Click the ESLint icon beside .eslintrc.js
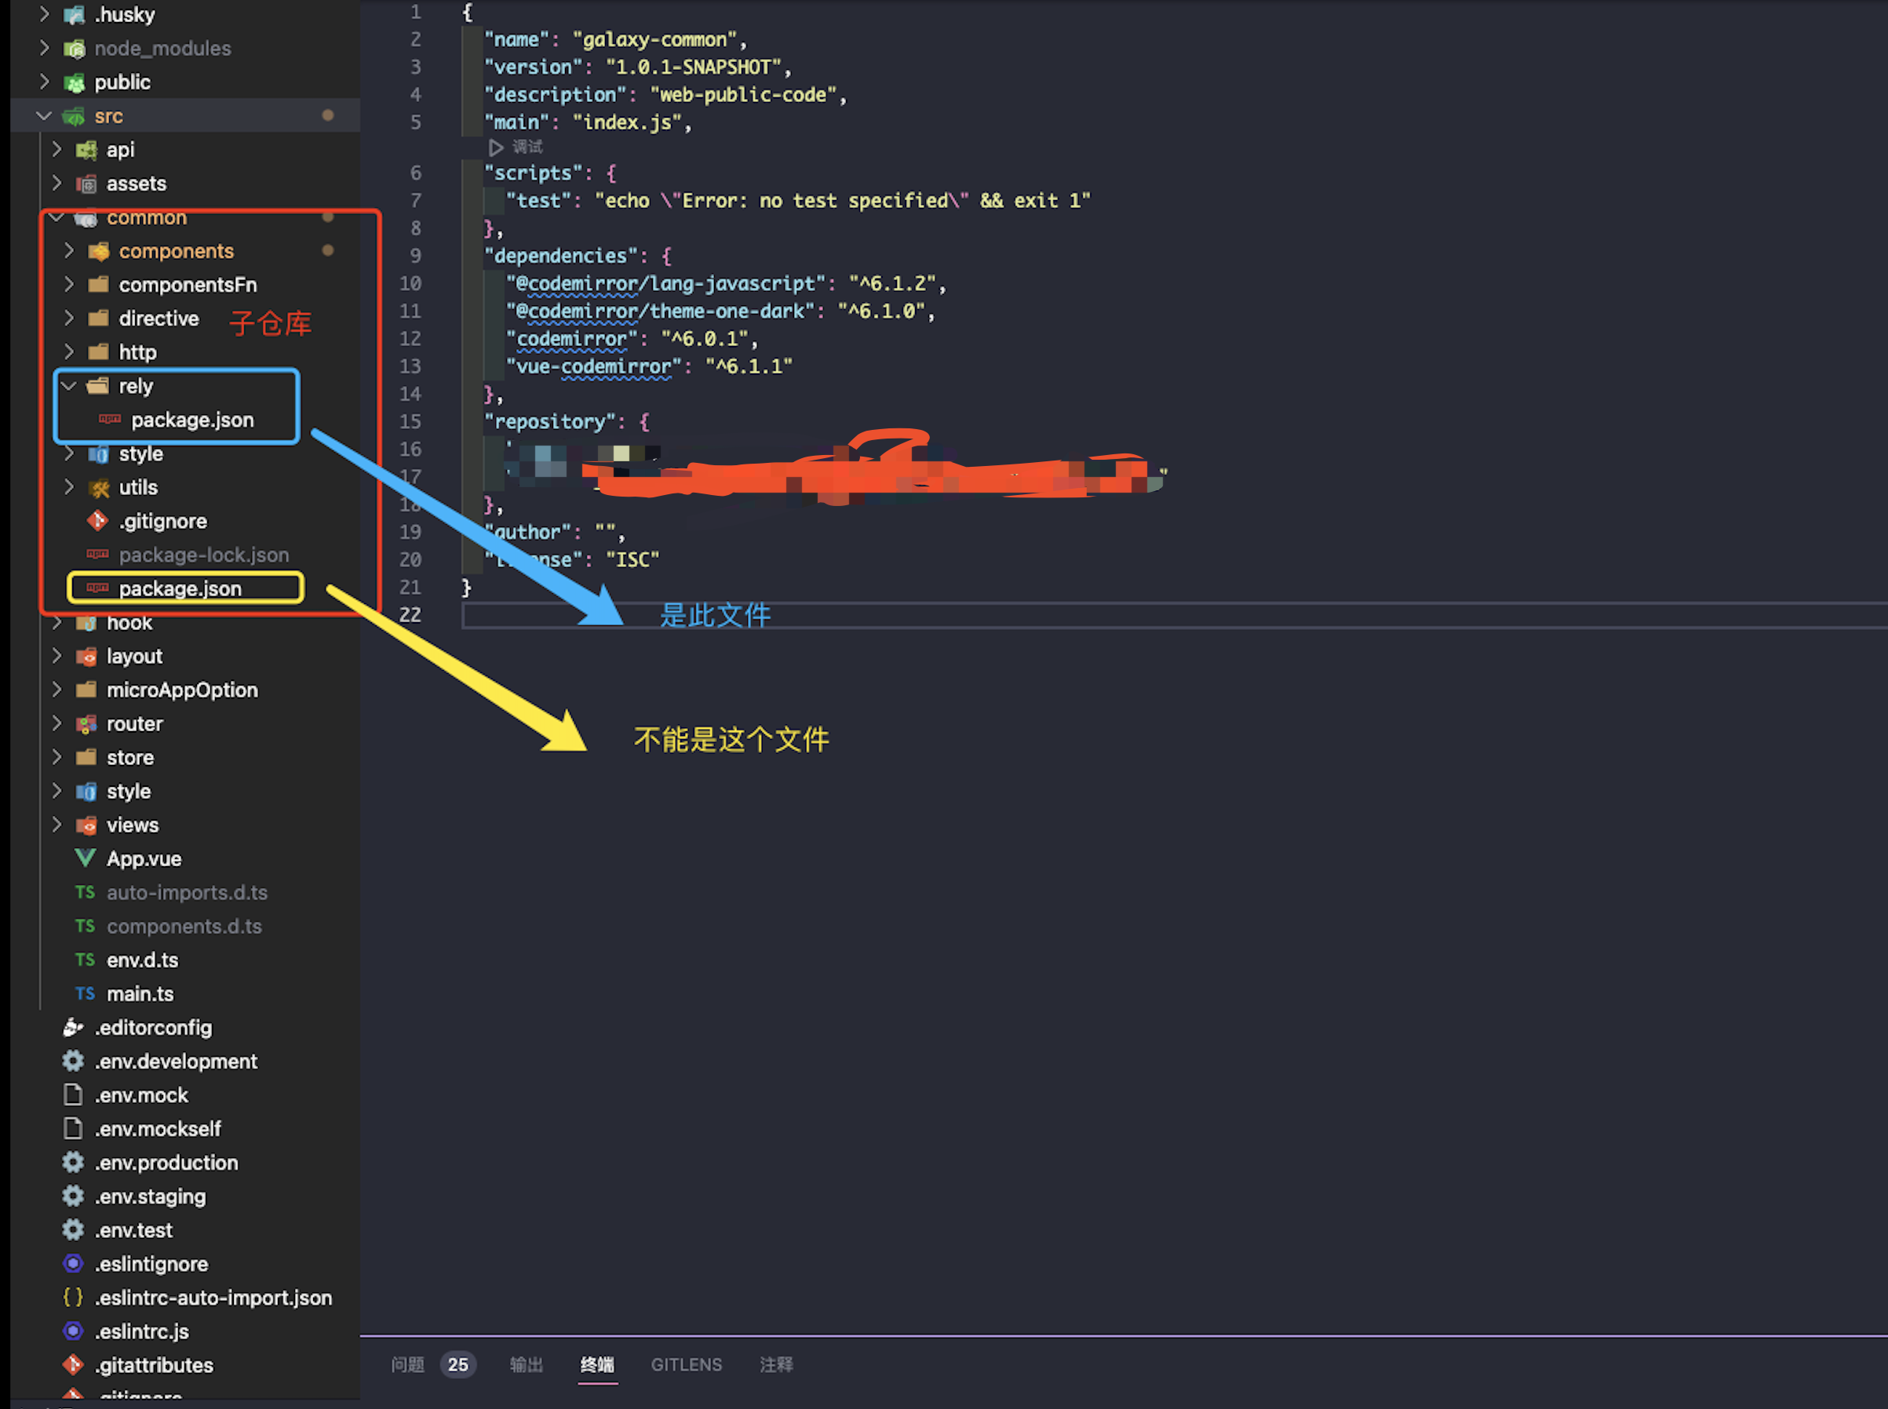This screenshot has height=1409, width=1888. coord(74,1331)
